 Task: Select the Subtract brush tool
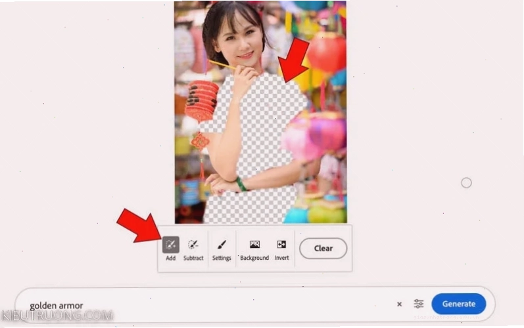coord(193,249)
